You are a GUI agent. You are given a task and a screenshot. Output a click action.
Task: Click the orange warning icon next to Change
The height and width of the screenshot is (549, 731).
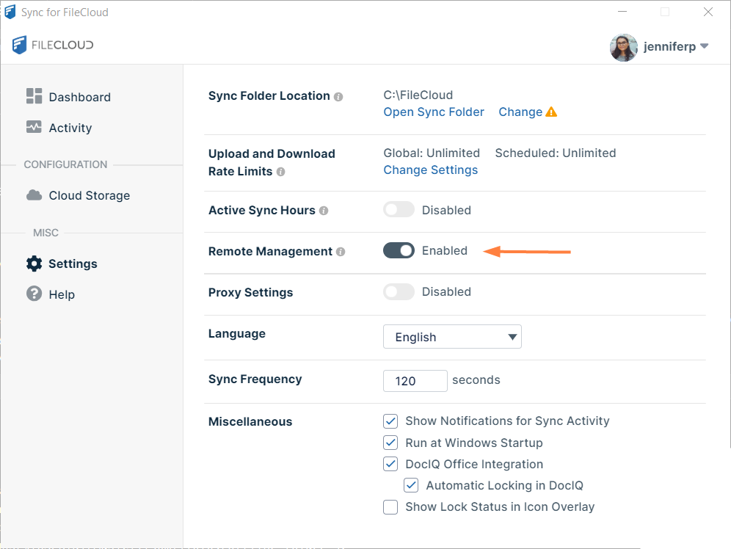pos(551,112)
